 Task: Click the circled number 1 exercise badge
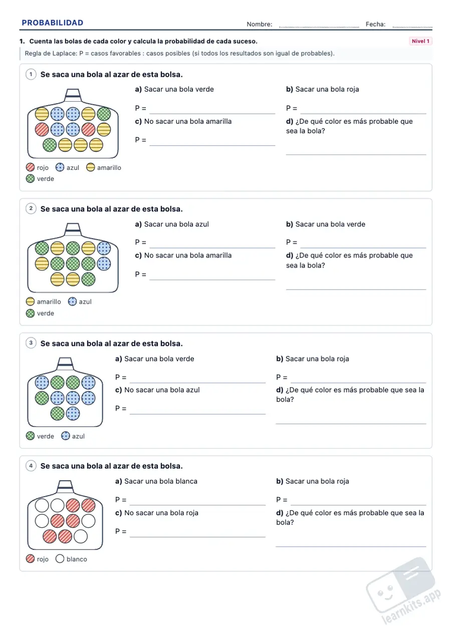click(31, 74)
